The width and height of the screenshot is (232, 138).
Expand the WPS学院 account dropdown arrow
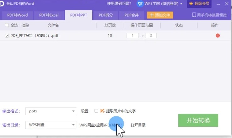tap(181, 4)
